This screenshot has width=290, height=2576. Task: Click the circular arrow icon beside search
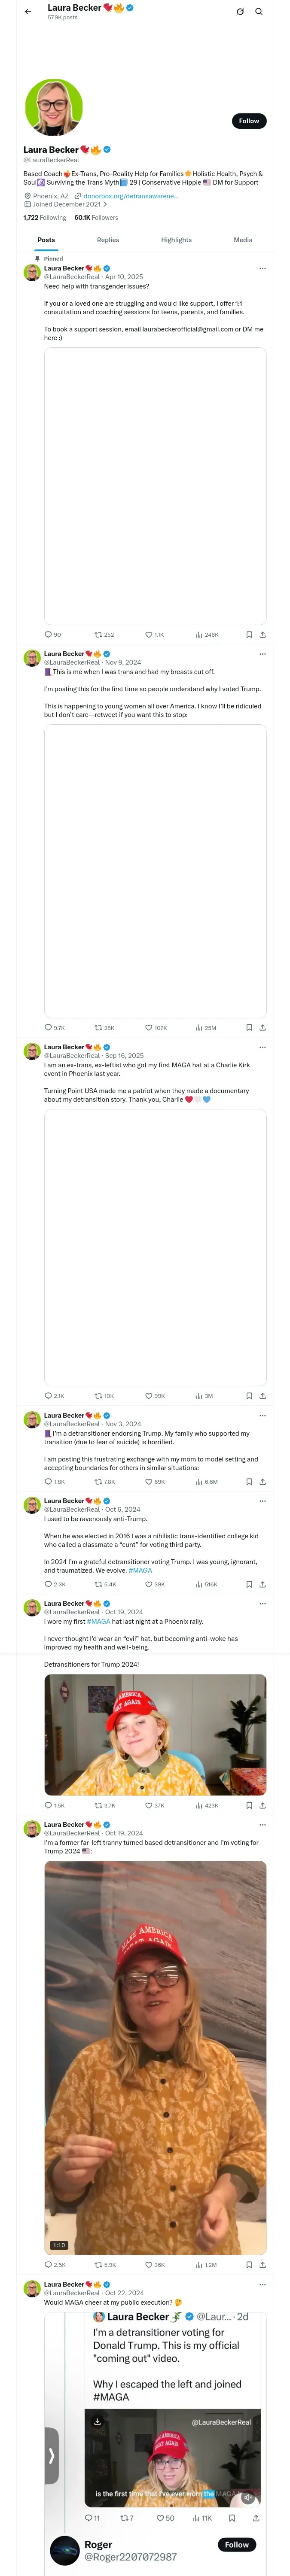240,12
